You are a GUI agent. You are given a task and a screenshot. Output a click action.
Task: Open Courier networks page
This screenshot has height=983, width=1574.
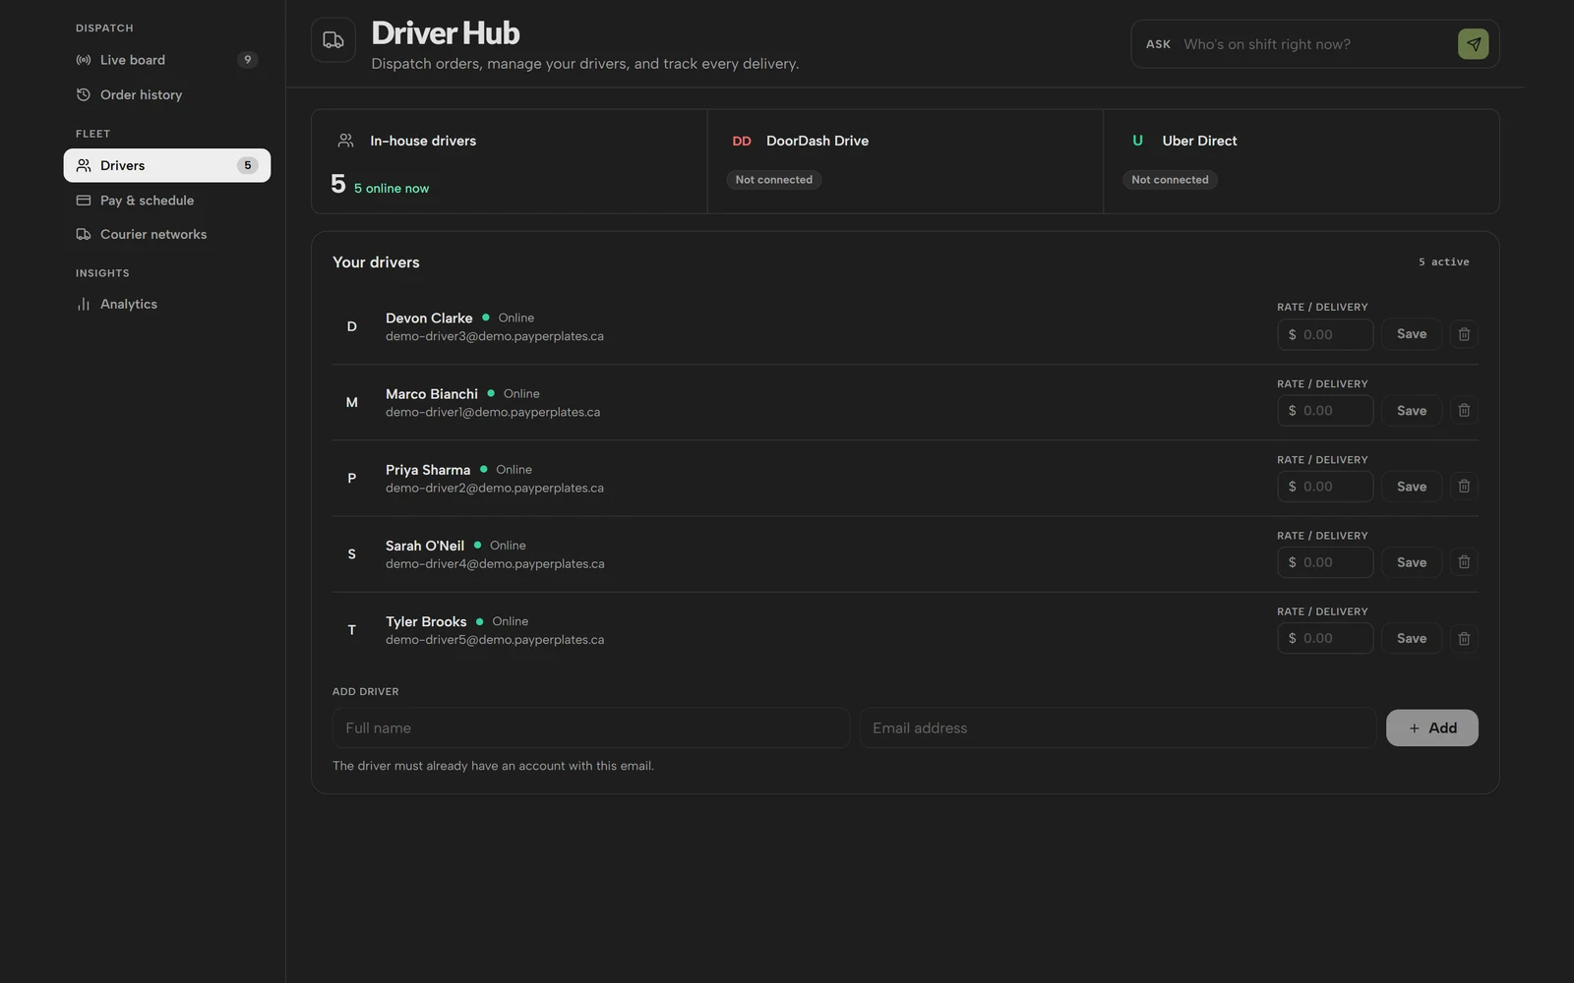point(167,234)
